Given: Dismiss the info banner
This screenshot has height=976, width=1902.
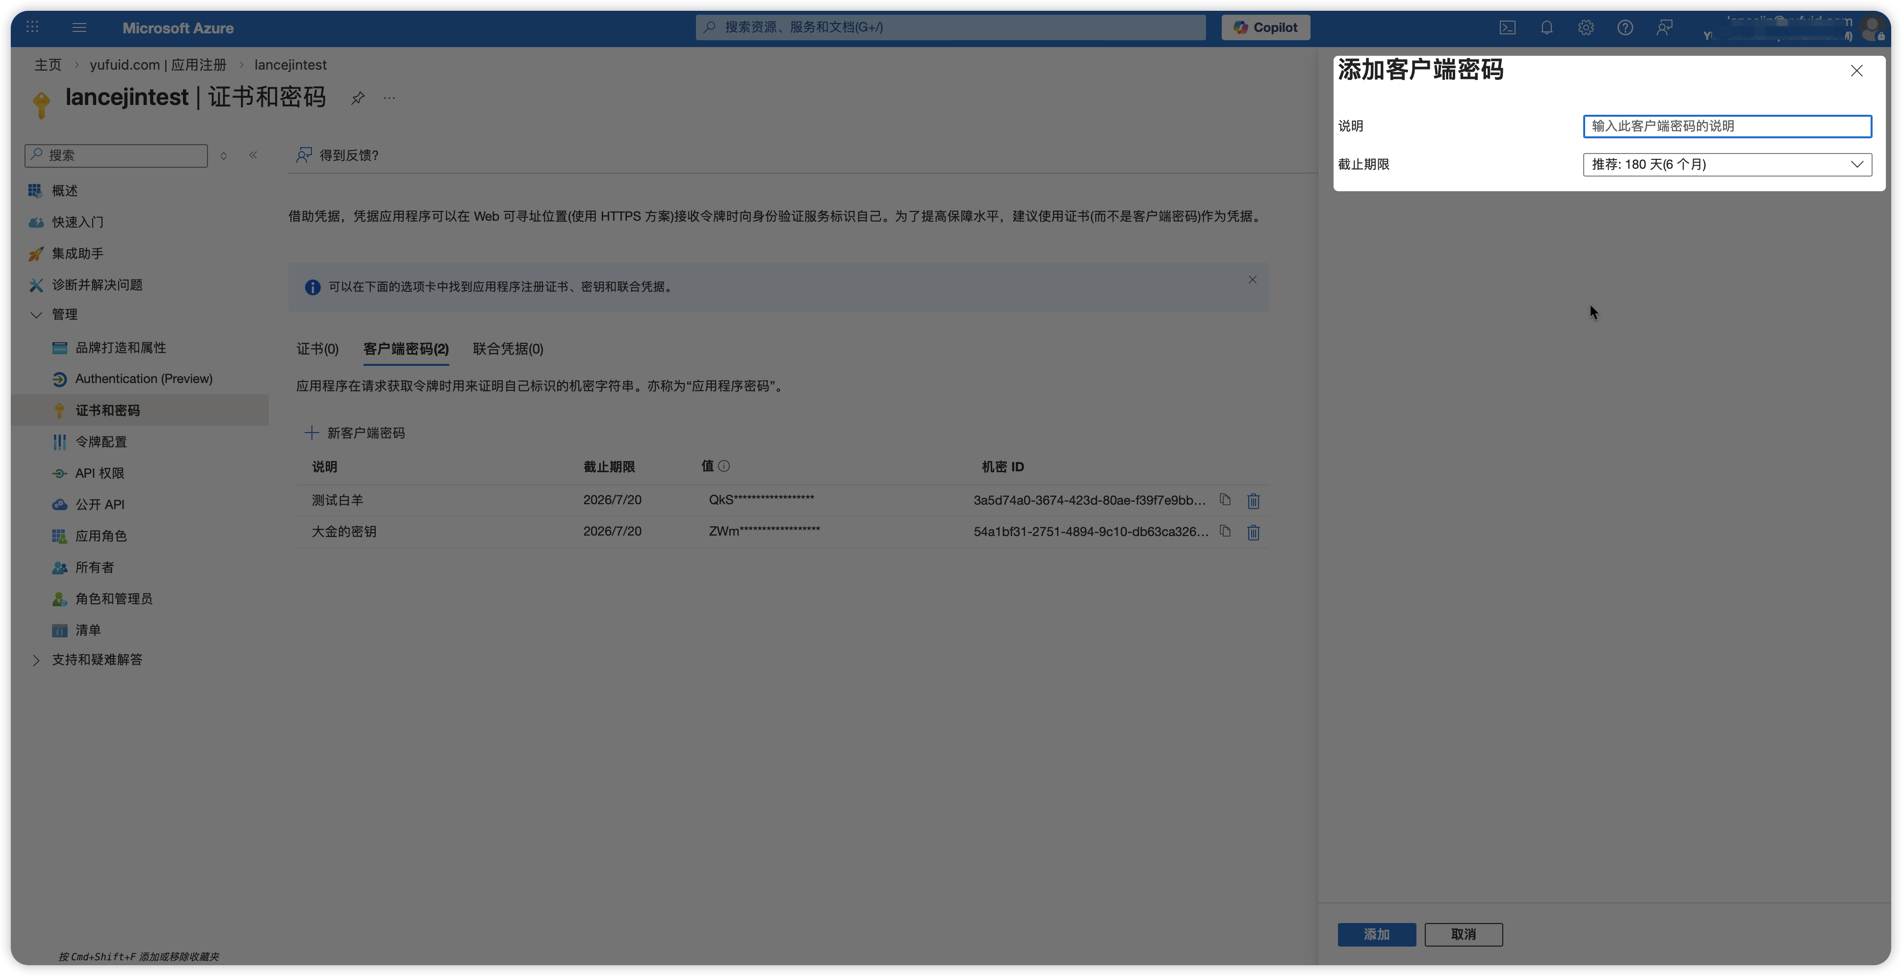Looking at the screenshot, I should click(1252, 280).
